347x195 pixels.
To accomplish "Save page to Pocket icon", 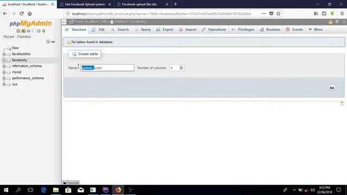I will (271, 14).
